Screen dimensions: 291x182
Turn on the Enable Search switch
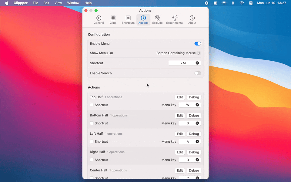[x=198, y=73]
